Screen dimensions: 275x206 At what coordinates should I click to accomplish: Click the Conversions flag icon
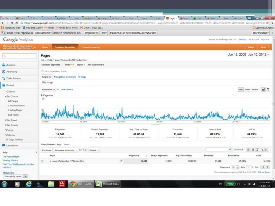[x=3, y=146]
